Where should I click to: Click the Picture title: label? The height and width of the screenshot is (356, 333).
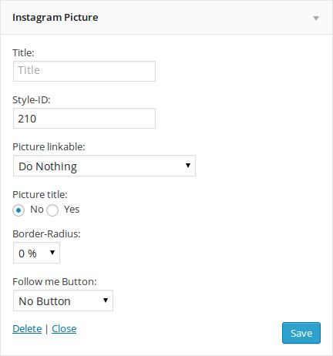(40, 195)
